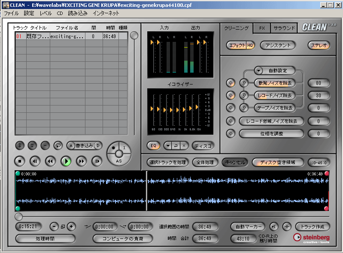
Task: Click the equalizer save preset icon
Action: coord(176,146)
